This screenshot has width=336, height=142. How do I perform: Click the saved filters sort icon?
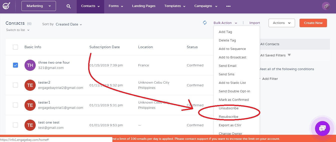(x=289, y=55)
